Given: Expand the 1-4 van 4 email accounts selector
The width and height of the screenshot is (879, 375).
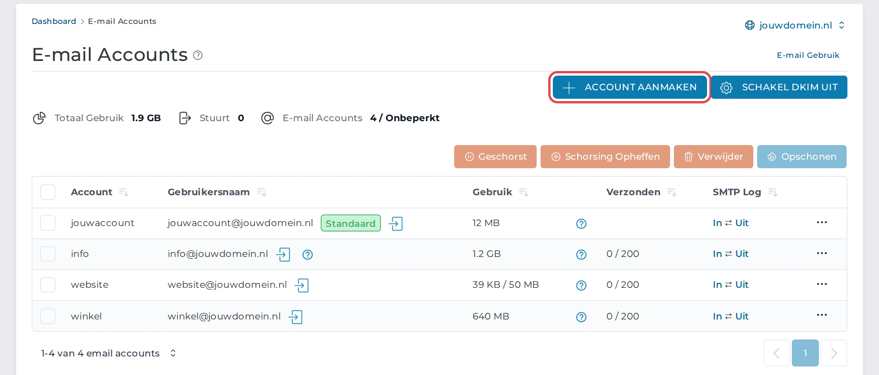Looking at the screenshot, I should [109, 353].
